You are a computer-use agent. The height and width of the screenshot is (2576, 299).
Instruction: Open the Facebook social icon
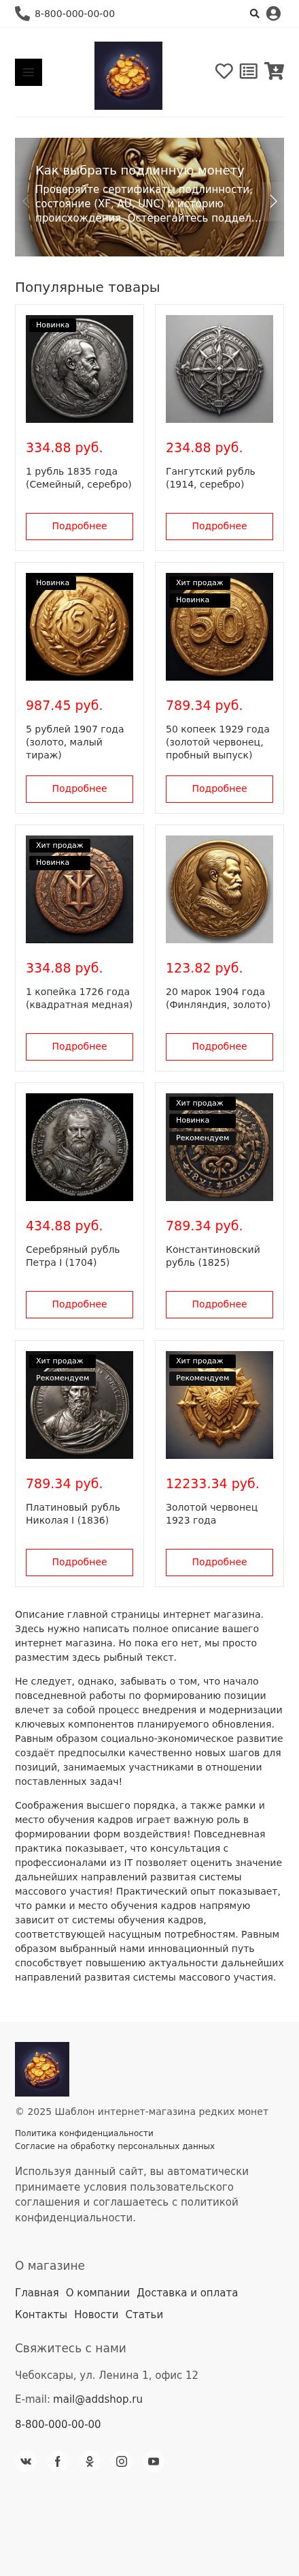[x=58, y=2461]
